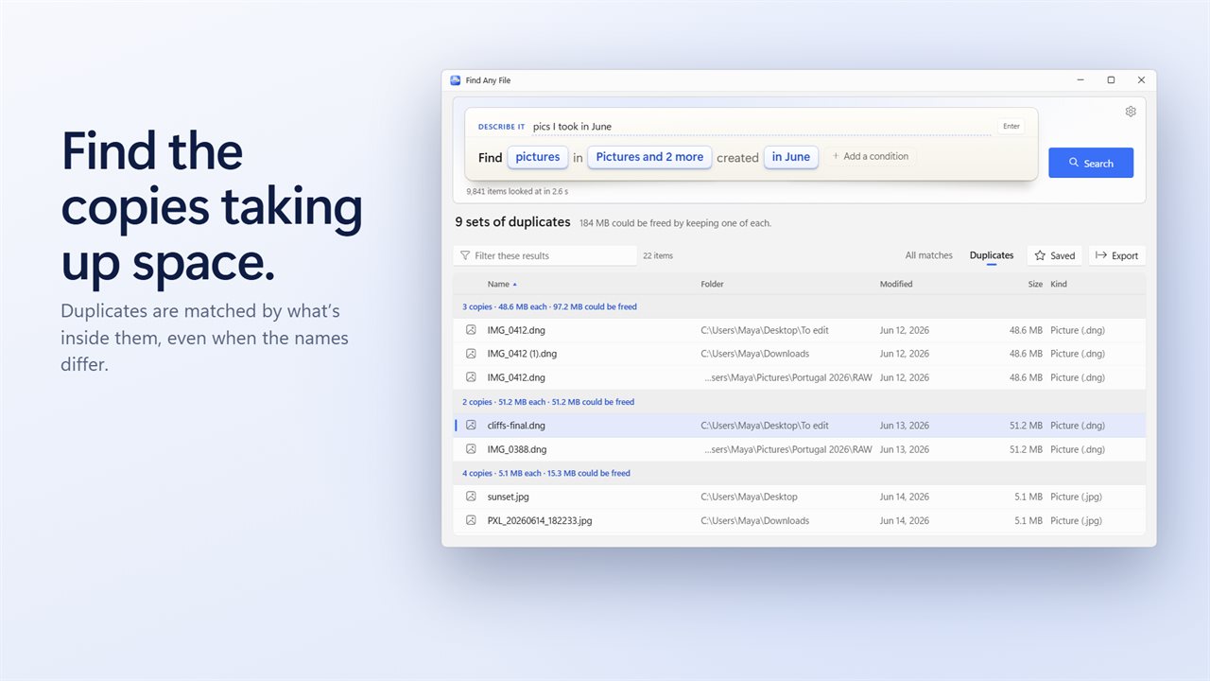Click the Portugal 2026\RAW path for IMG_0388.dng

tap(788, 449)
